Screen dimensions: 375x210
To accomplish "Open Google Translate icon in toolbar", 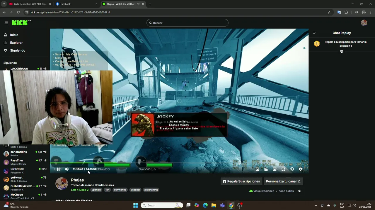I will pos(339,12).
